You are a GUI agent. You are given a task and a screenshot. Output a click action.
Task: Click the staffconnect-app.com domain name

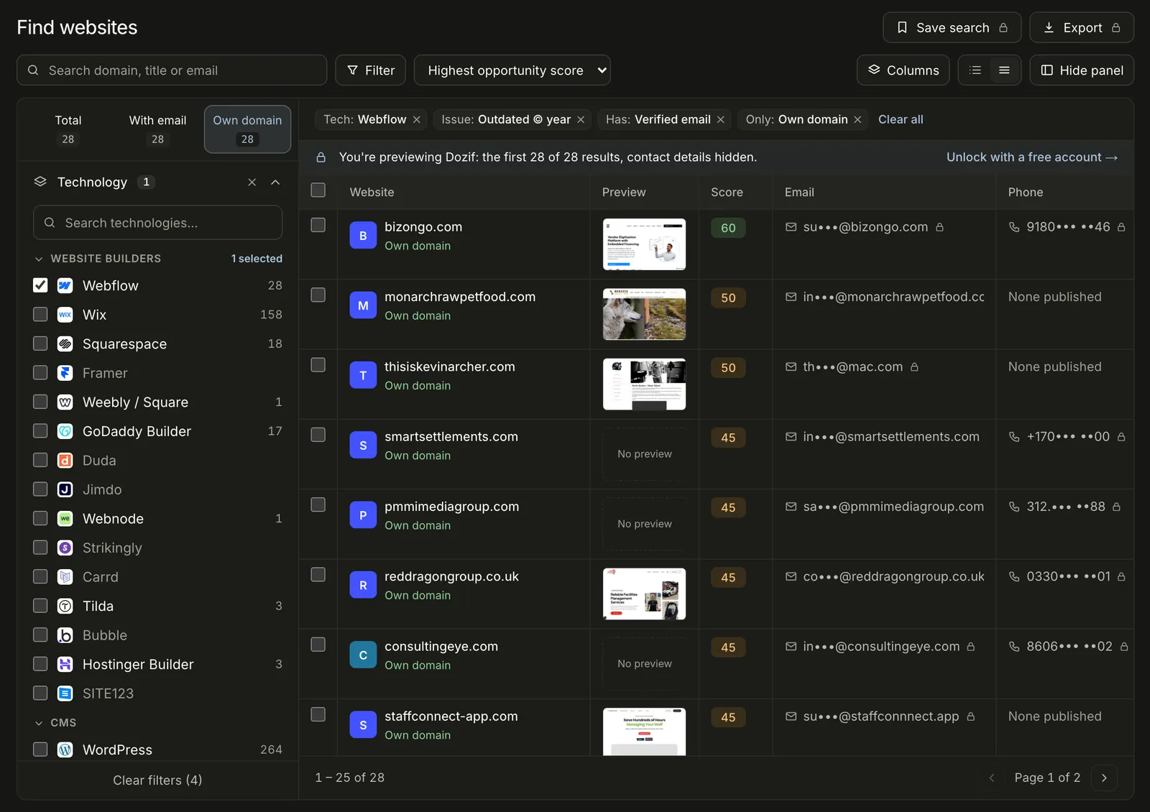pos(451,716)
